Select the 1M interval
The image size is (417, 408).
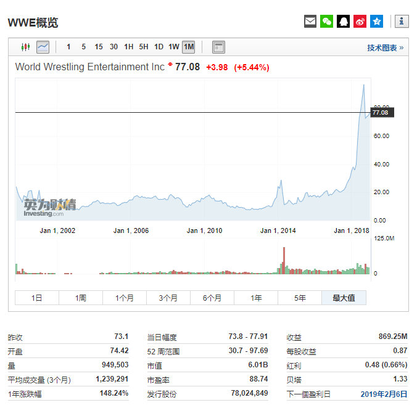click(189, 47)
